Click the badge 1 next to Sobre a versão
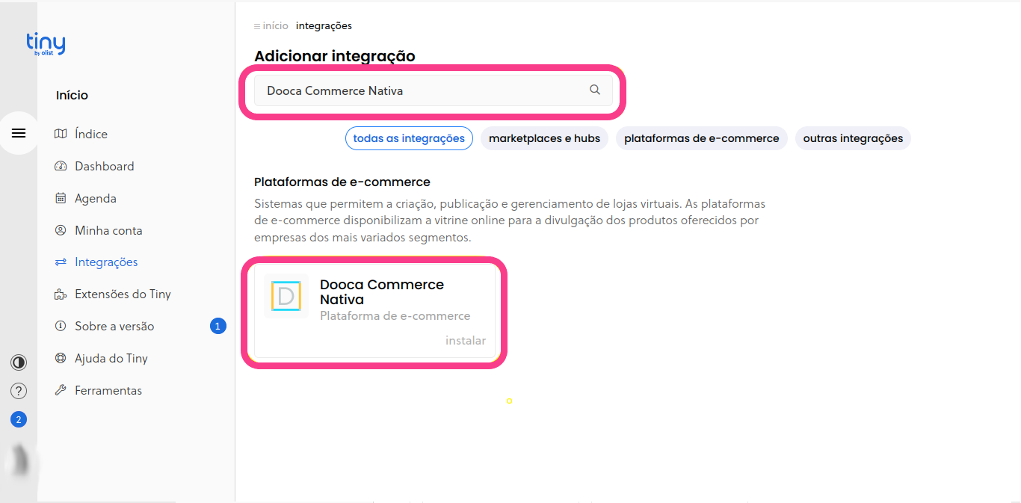The height and width of the screenshot is (503, 1021). point(218,326)
